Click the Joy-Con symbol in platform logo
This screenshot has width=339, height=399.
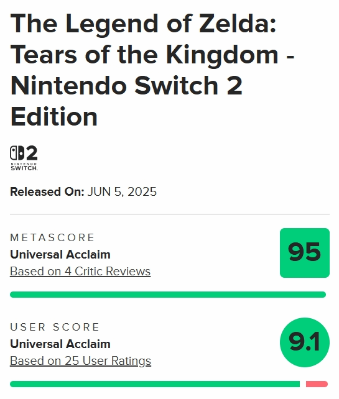click(17, 153)
